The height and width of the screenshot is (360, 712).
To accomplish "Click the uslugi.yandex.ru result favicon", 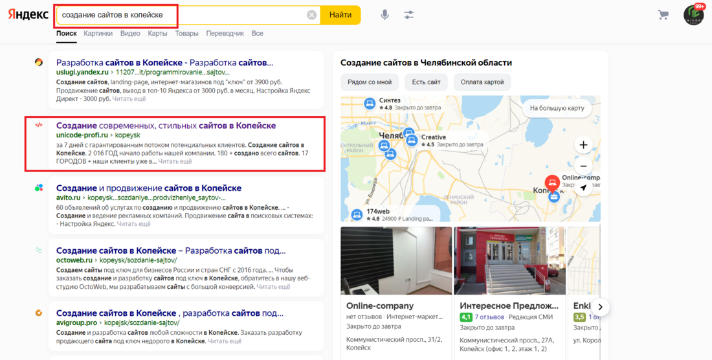I will pyautogui.click(x=39, y=62).
